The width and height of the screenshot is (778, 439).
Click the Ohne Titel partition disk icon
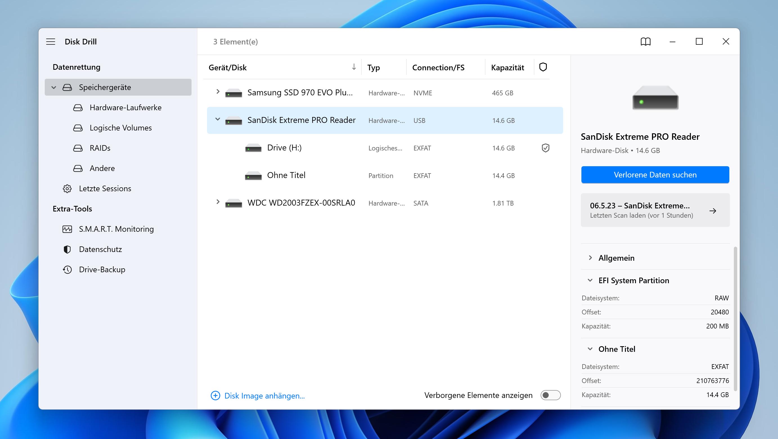253,175
